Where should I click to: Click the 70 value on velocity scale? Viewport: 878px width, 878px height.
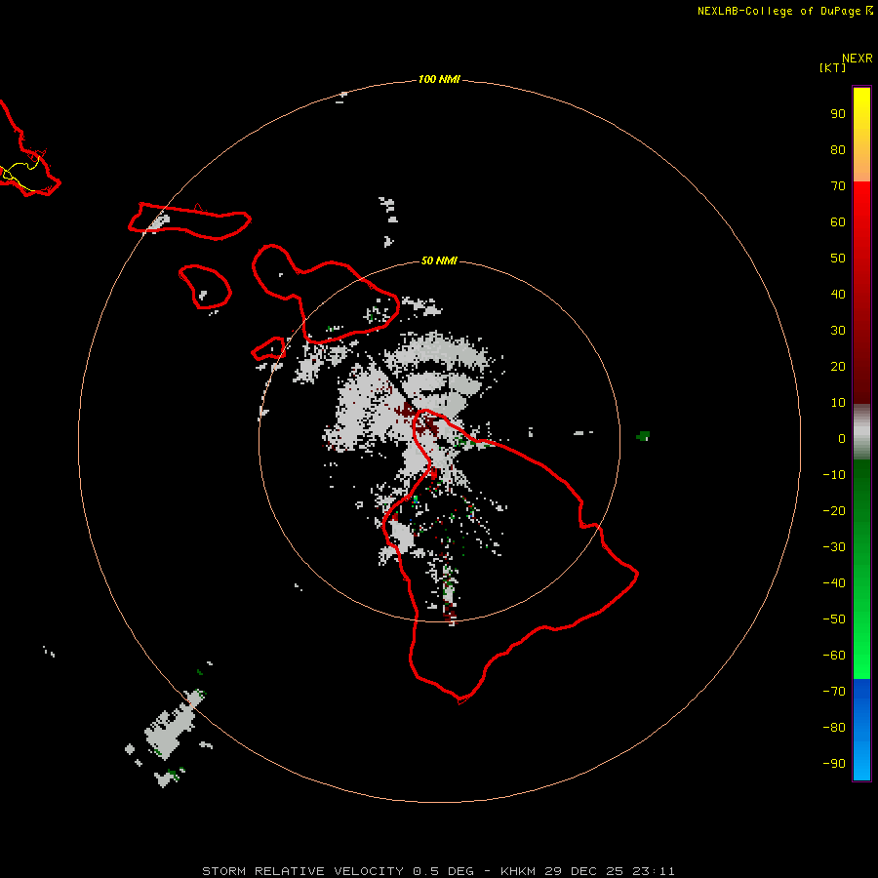[838, 186]
